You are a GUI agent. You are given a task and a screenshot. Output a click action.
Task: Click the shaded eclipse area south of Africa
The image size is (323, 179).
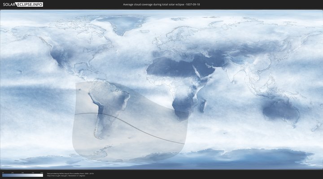[175, 134]
